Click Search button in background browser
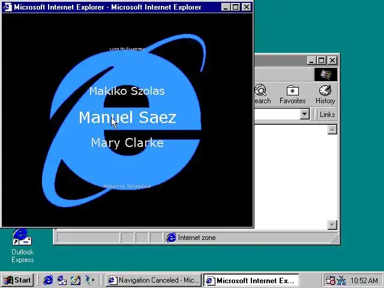 click(x=263, y=95)
